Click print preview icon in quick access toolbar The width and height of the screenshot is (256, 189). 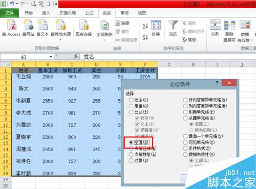34,4
